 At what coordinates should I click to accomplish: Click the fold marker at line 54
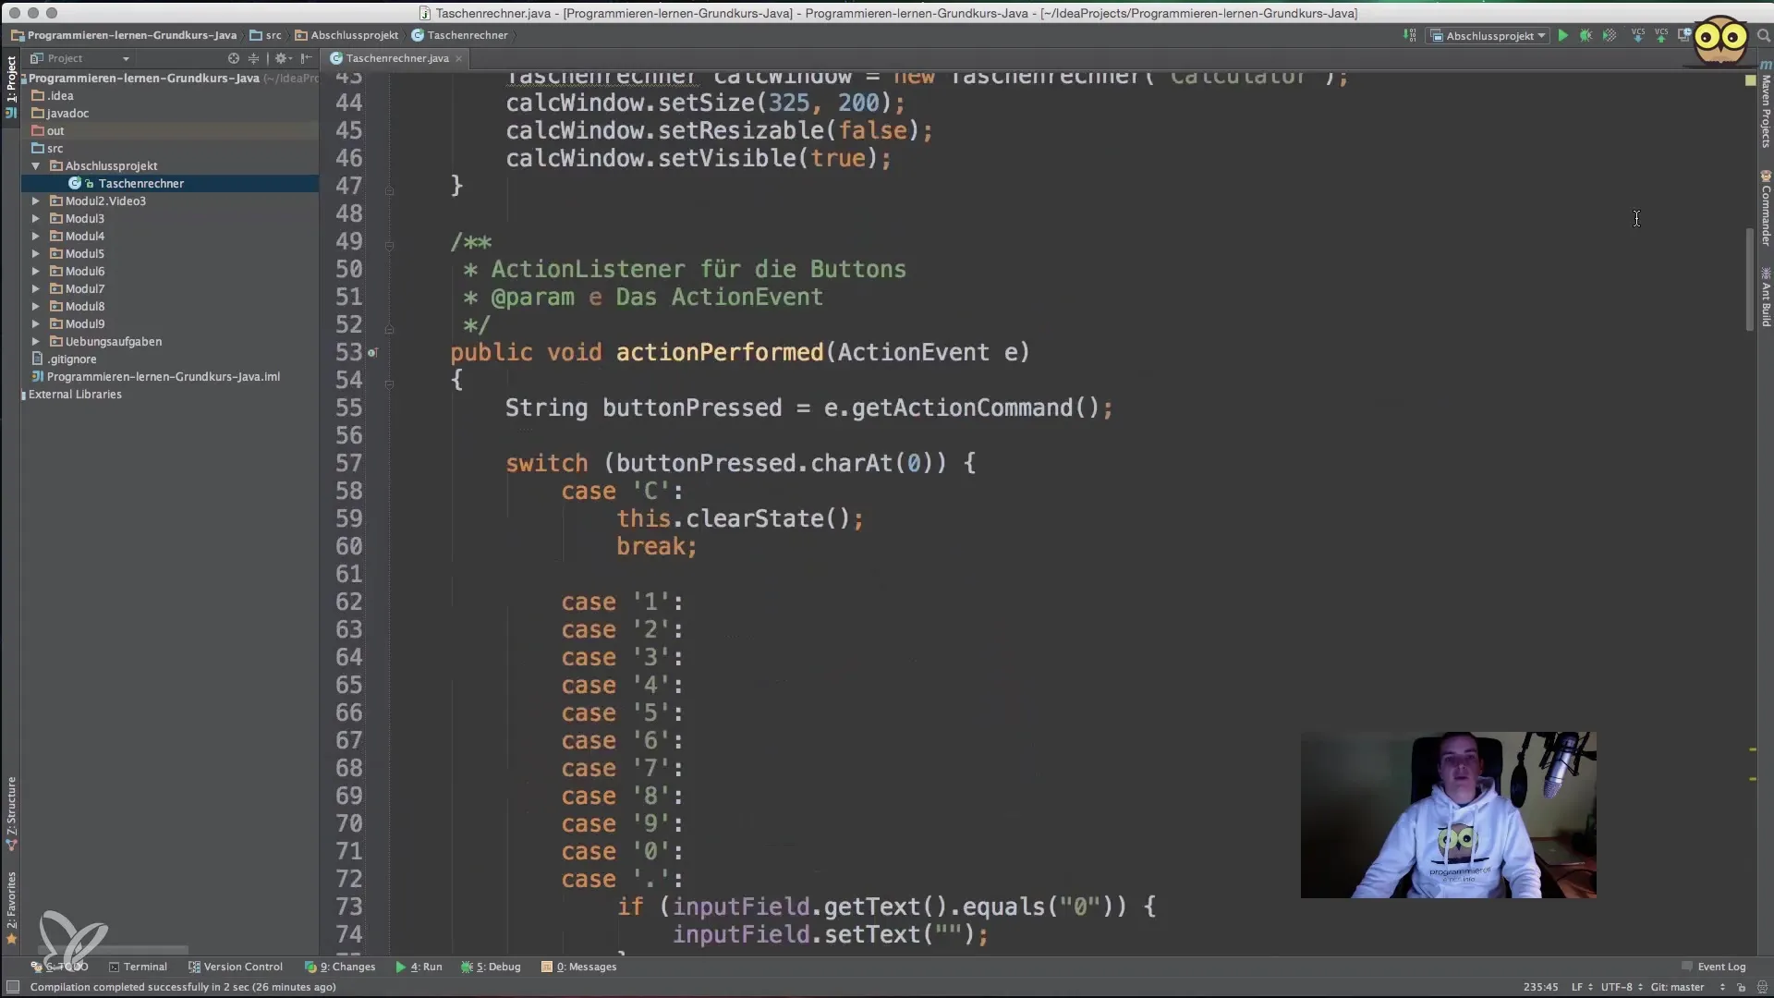click(x=389, y=383)
